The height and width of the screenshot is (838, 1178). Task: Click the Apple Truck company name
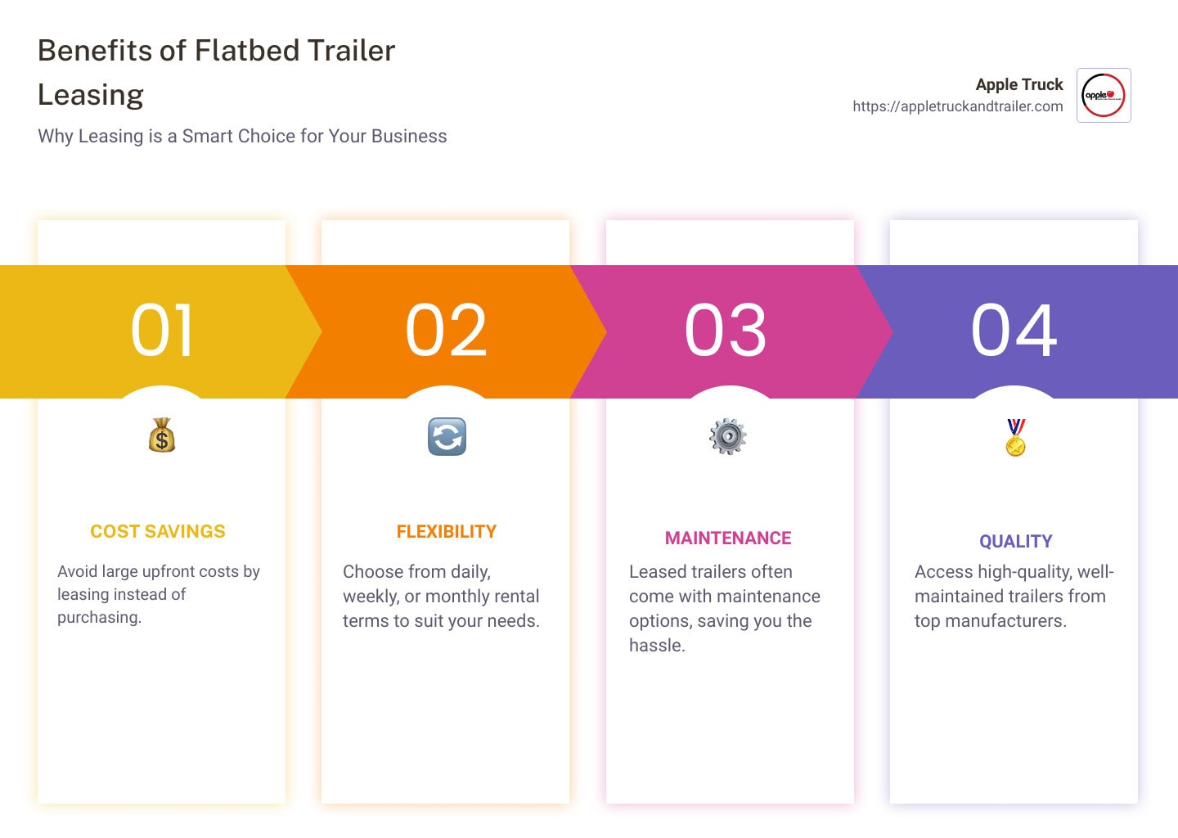point(1019,84)
